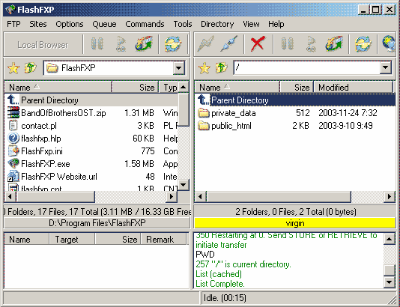
Task: Sort remote files by Name column
Action: [x=237, y=88]
